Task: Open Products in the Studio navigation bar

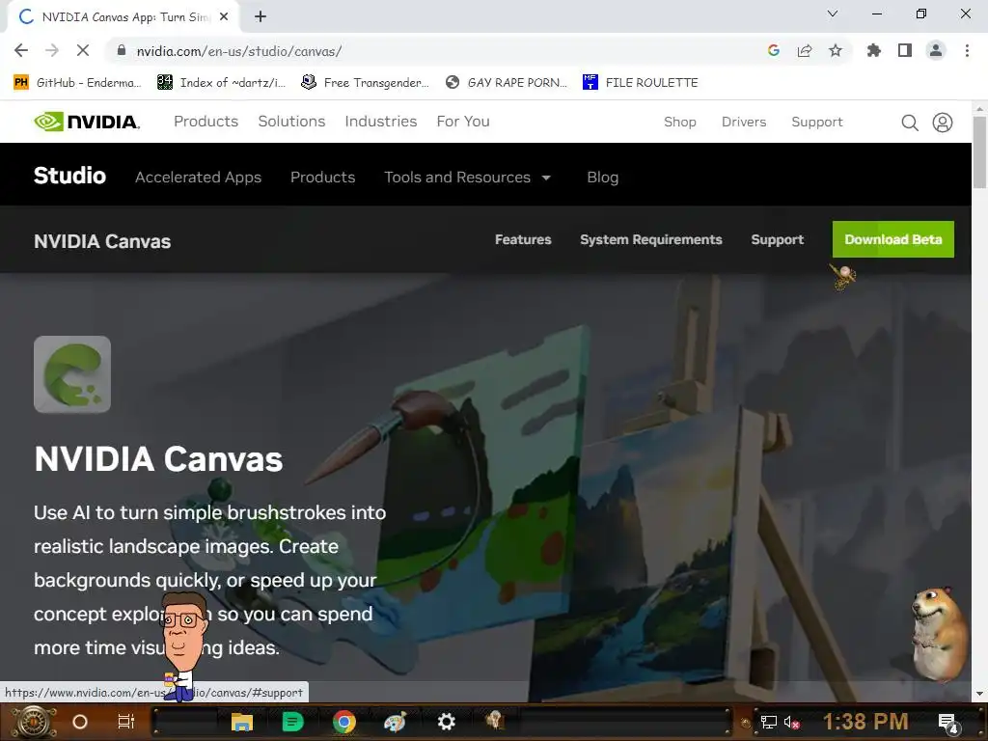Action: pos(322,178)
